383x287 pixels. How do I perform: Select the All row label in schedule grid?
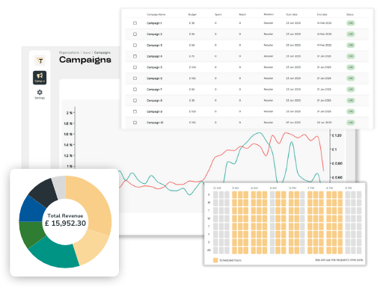(x=209, y=250)
